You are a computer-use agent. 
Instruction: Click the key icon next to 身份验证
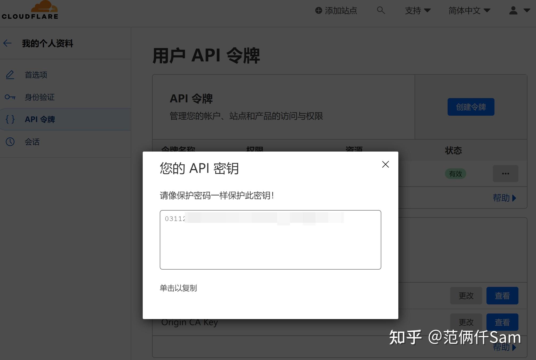click(x=10, y=97)
